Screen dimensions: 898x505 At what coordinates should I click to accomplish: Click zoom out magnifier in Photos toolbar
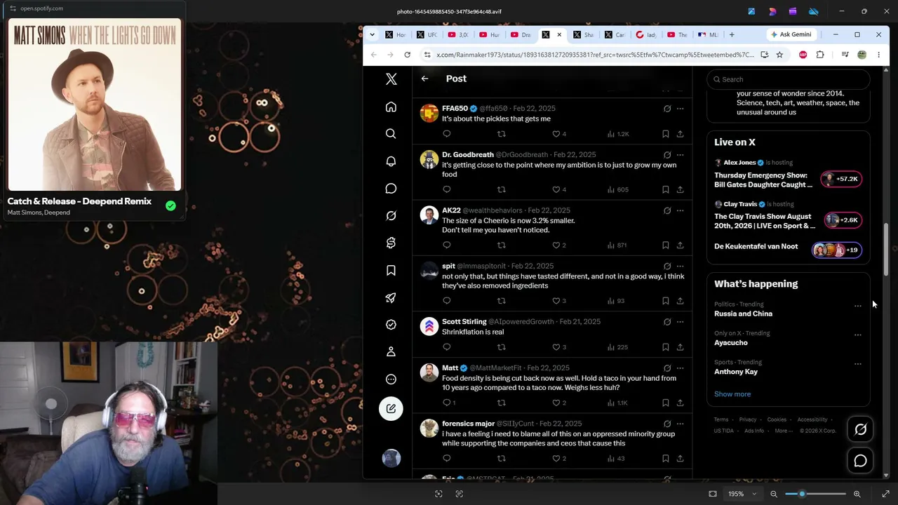pyautogui.click(x=774, y=494)
